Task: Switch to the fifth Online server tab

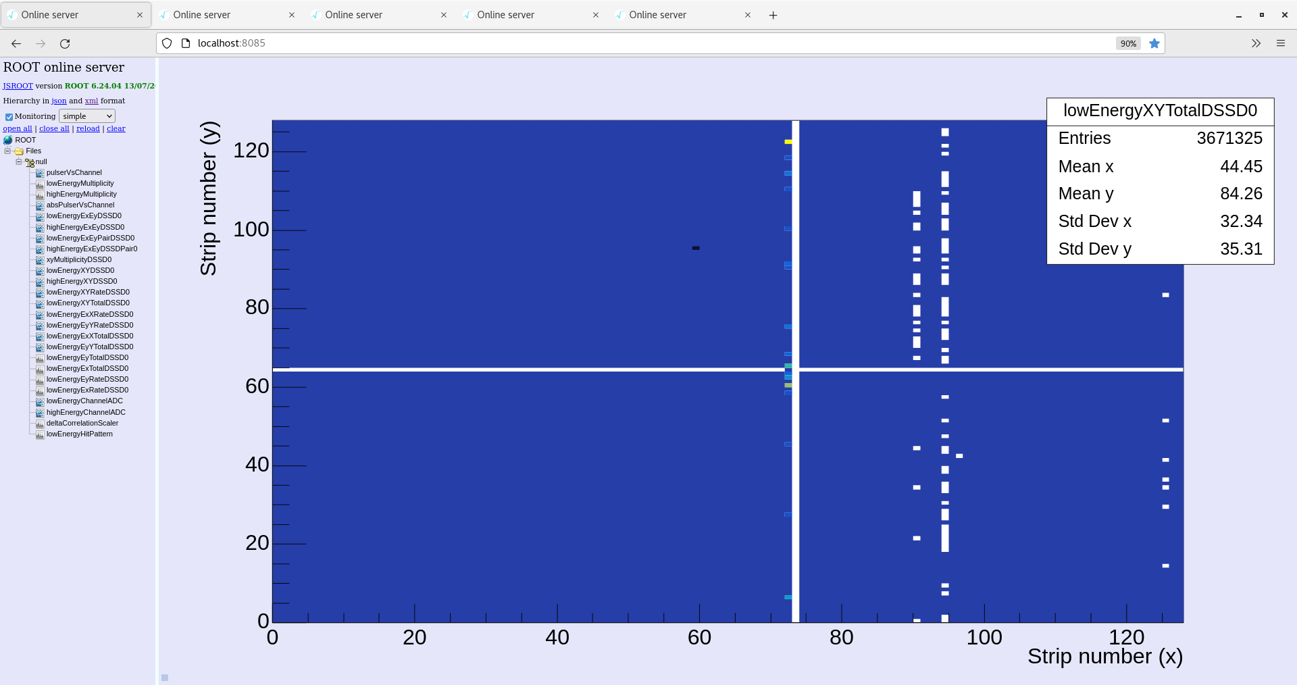Action: [684, 15]
